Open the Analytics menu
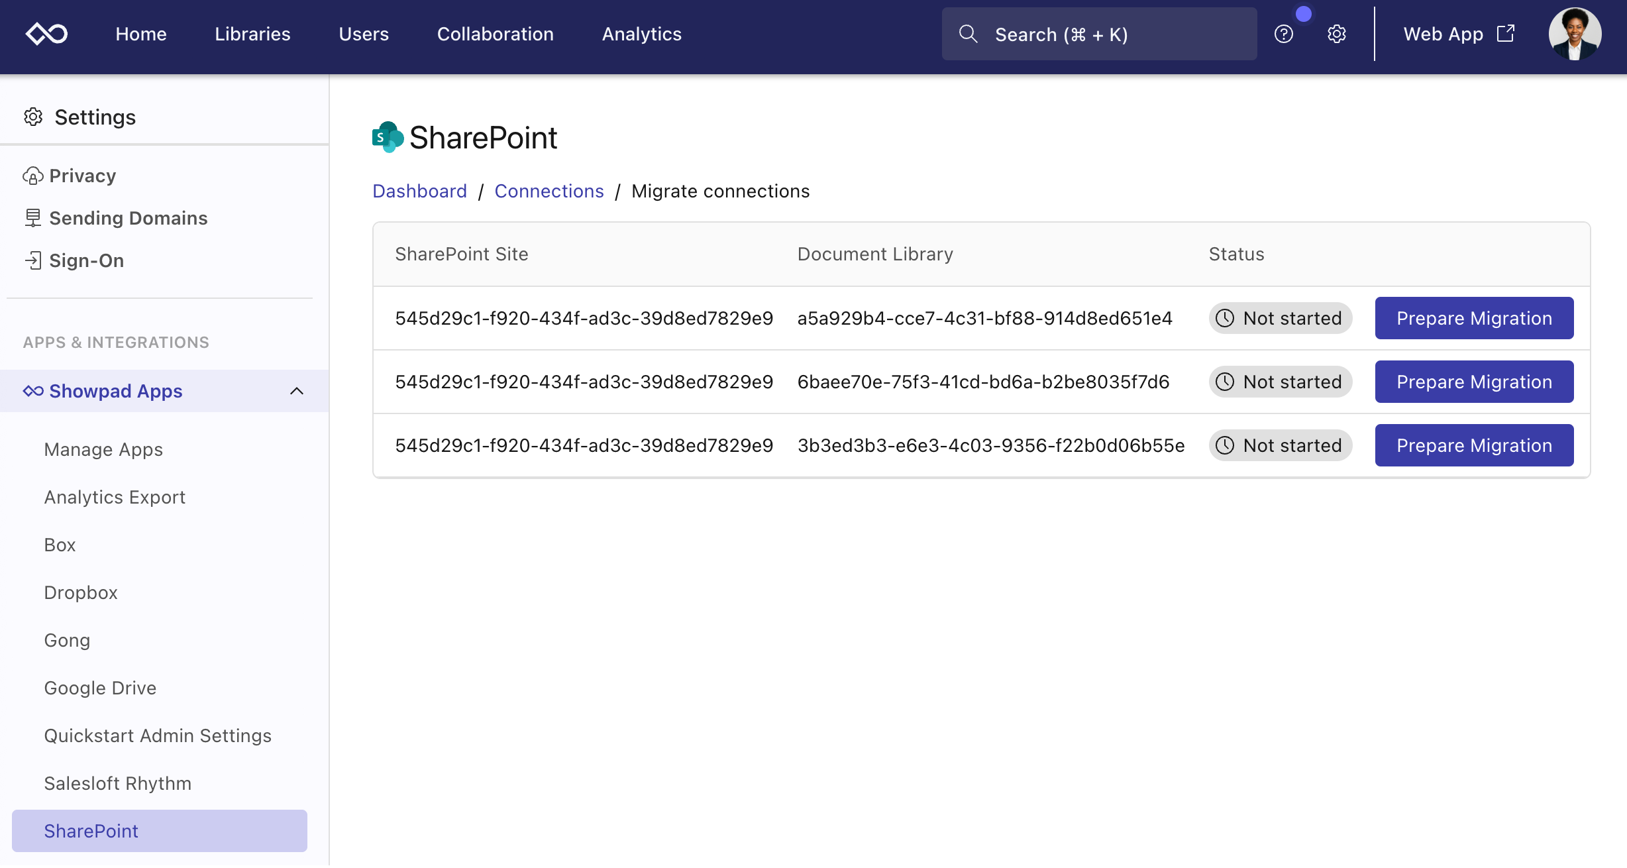 pos(641,34)
